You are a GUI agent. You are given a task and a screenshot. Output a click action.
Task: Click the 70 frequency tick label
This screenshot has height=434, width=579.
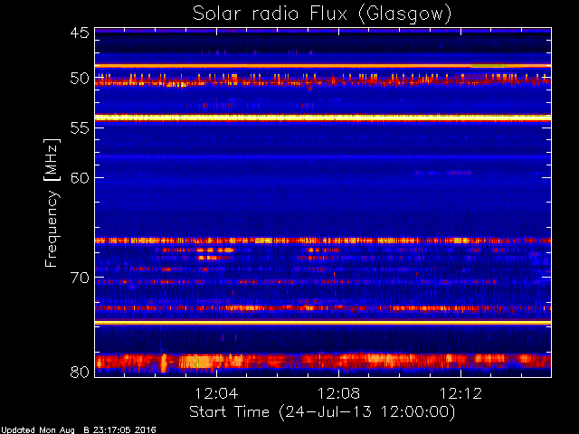(x=80, y=278)
